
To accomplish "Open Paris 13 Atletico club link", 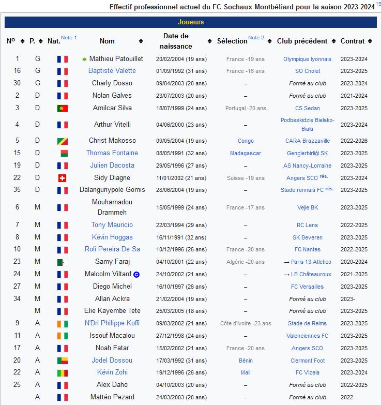I will pyautogui.click(x=311, y=262).
